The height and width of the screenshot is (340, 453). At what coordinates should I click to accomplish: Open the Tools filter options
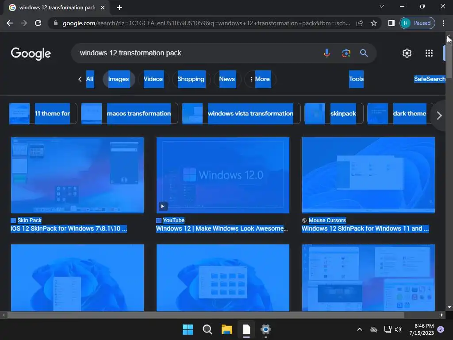click(356, 79)
